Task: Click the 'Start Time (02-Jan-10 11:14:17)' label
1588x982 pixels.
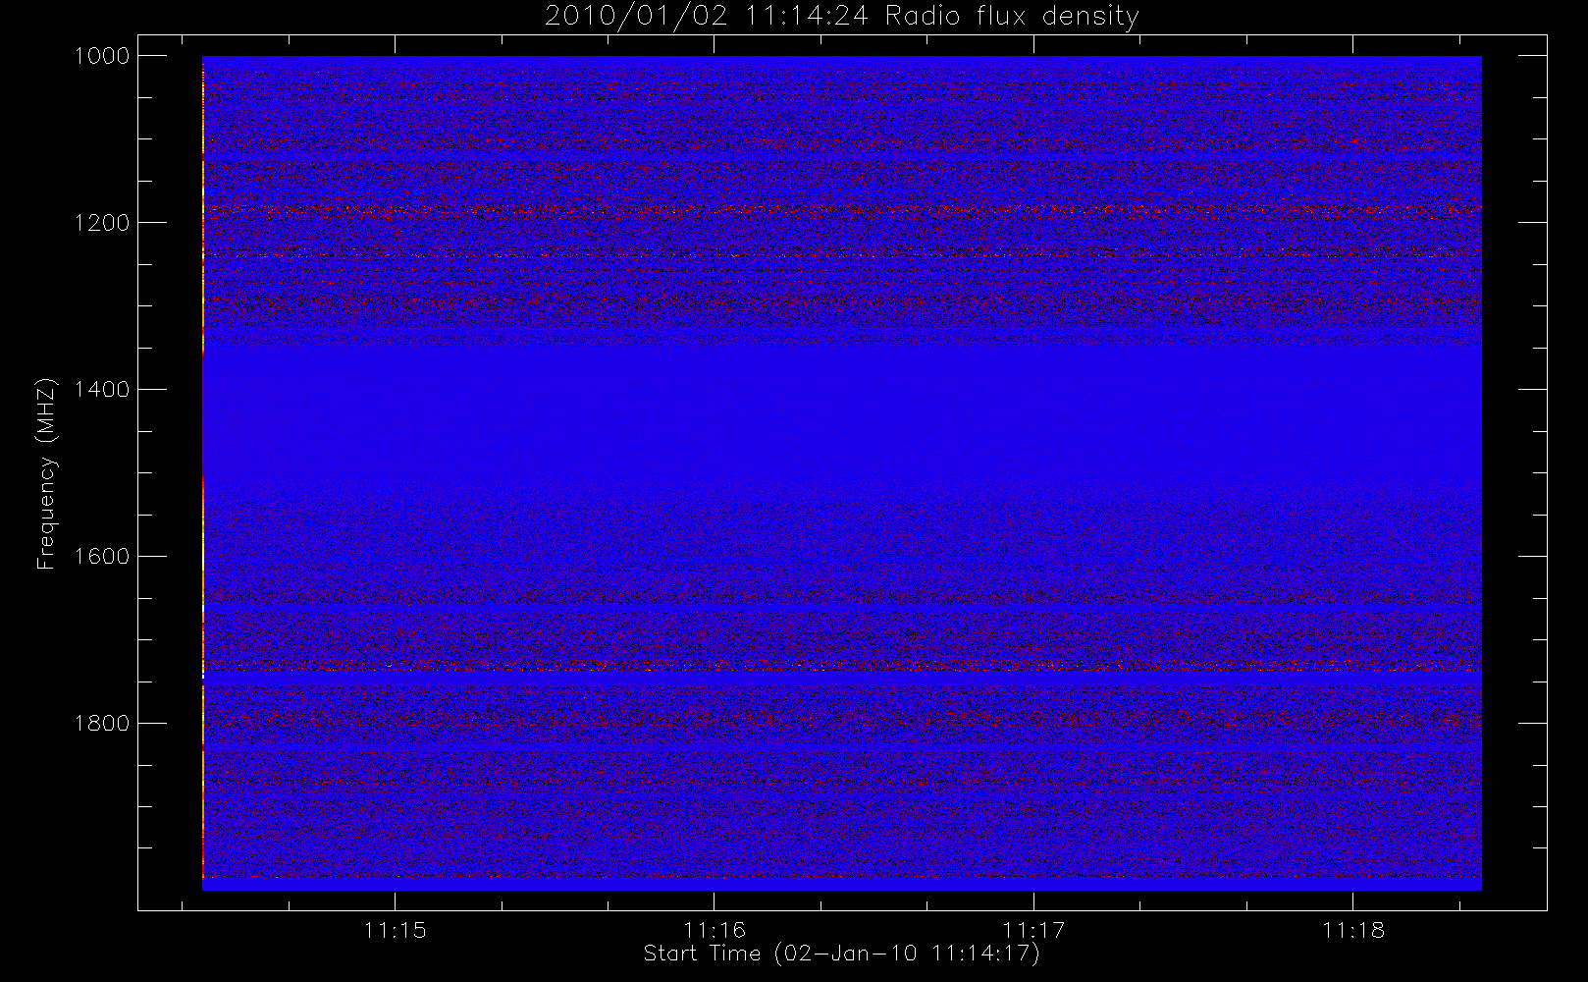Action: pos(841,954)
